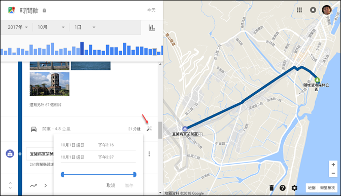Click the 時間軸 title text
The image size is (341, 196).
(x=29, y=11)
